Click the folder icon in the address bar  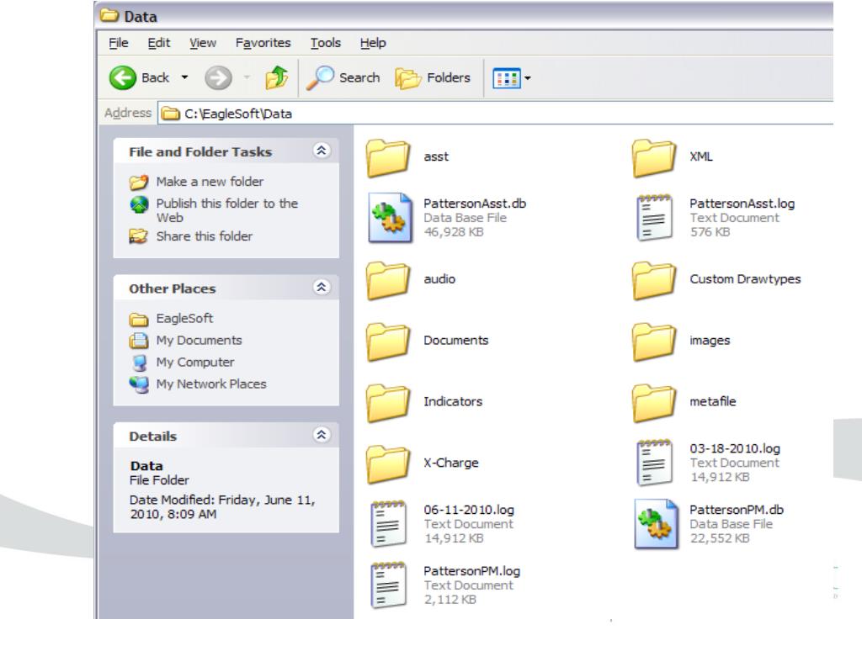(170, 114)
